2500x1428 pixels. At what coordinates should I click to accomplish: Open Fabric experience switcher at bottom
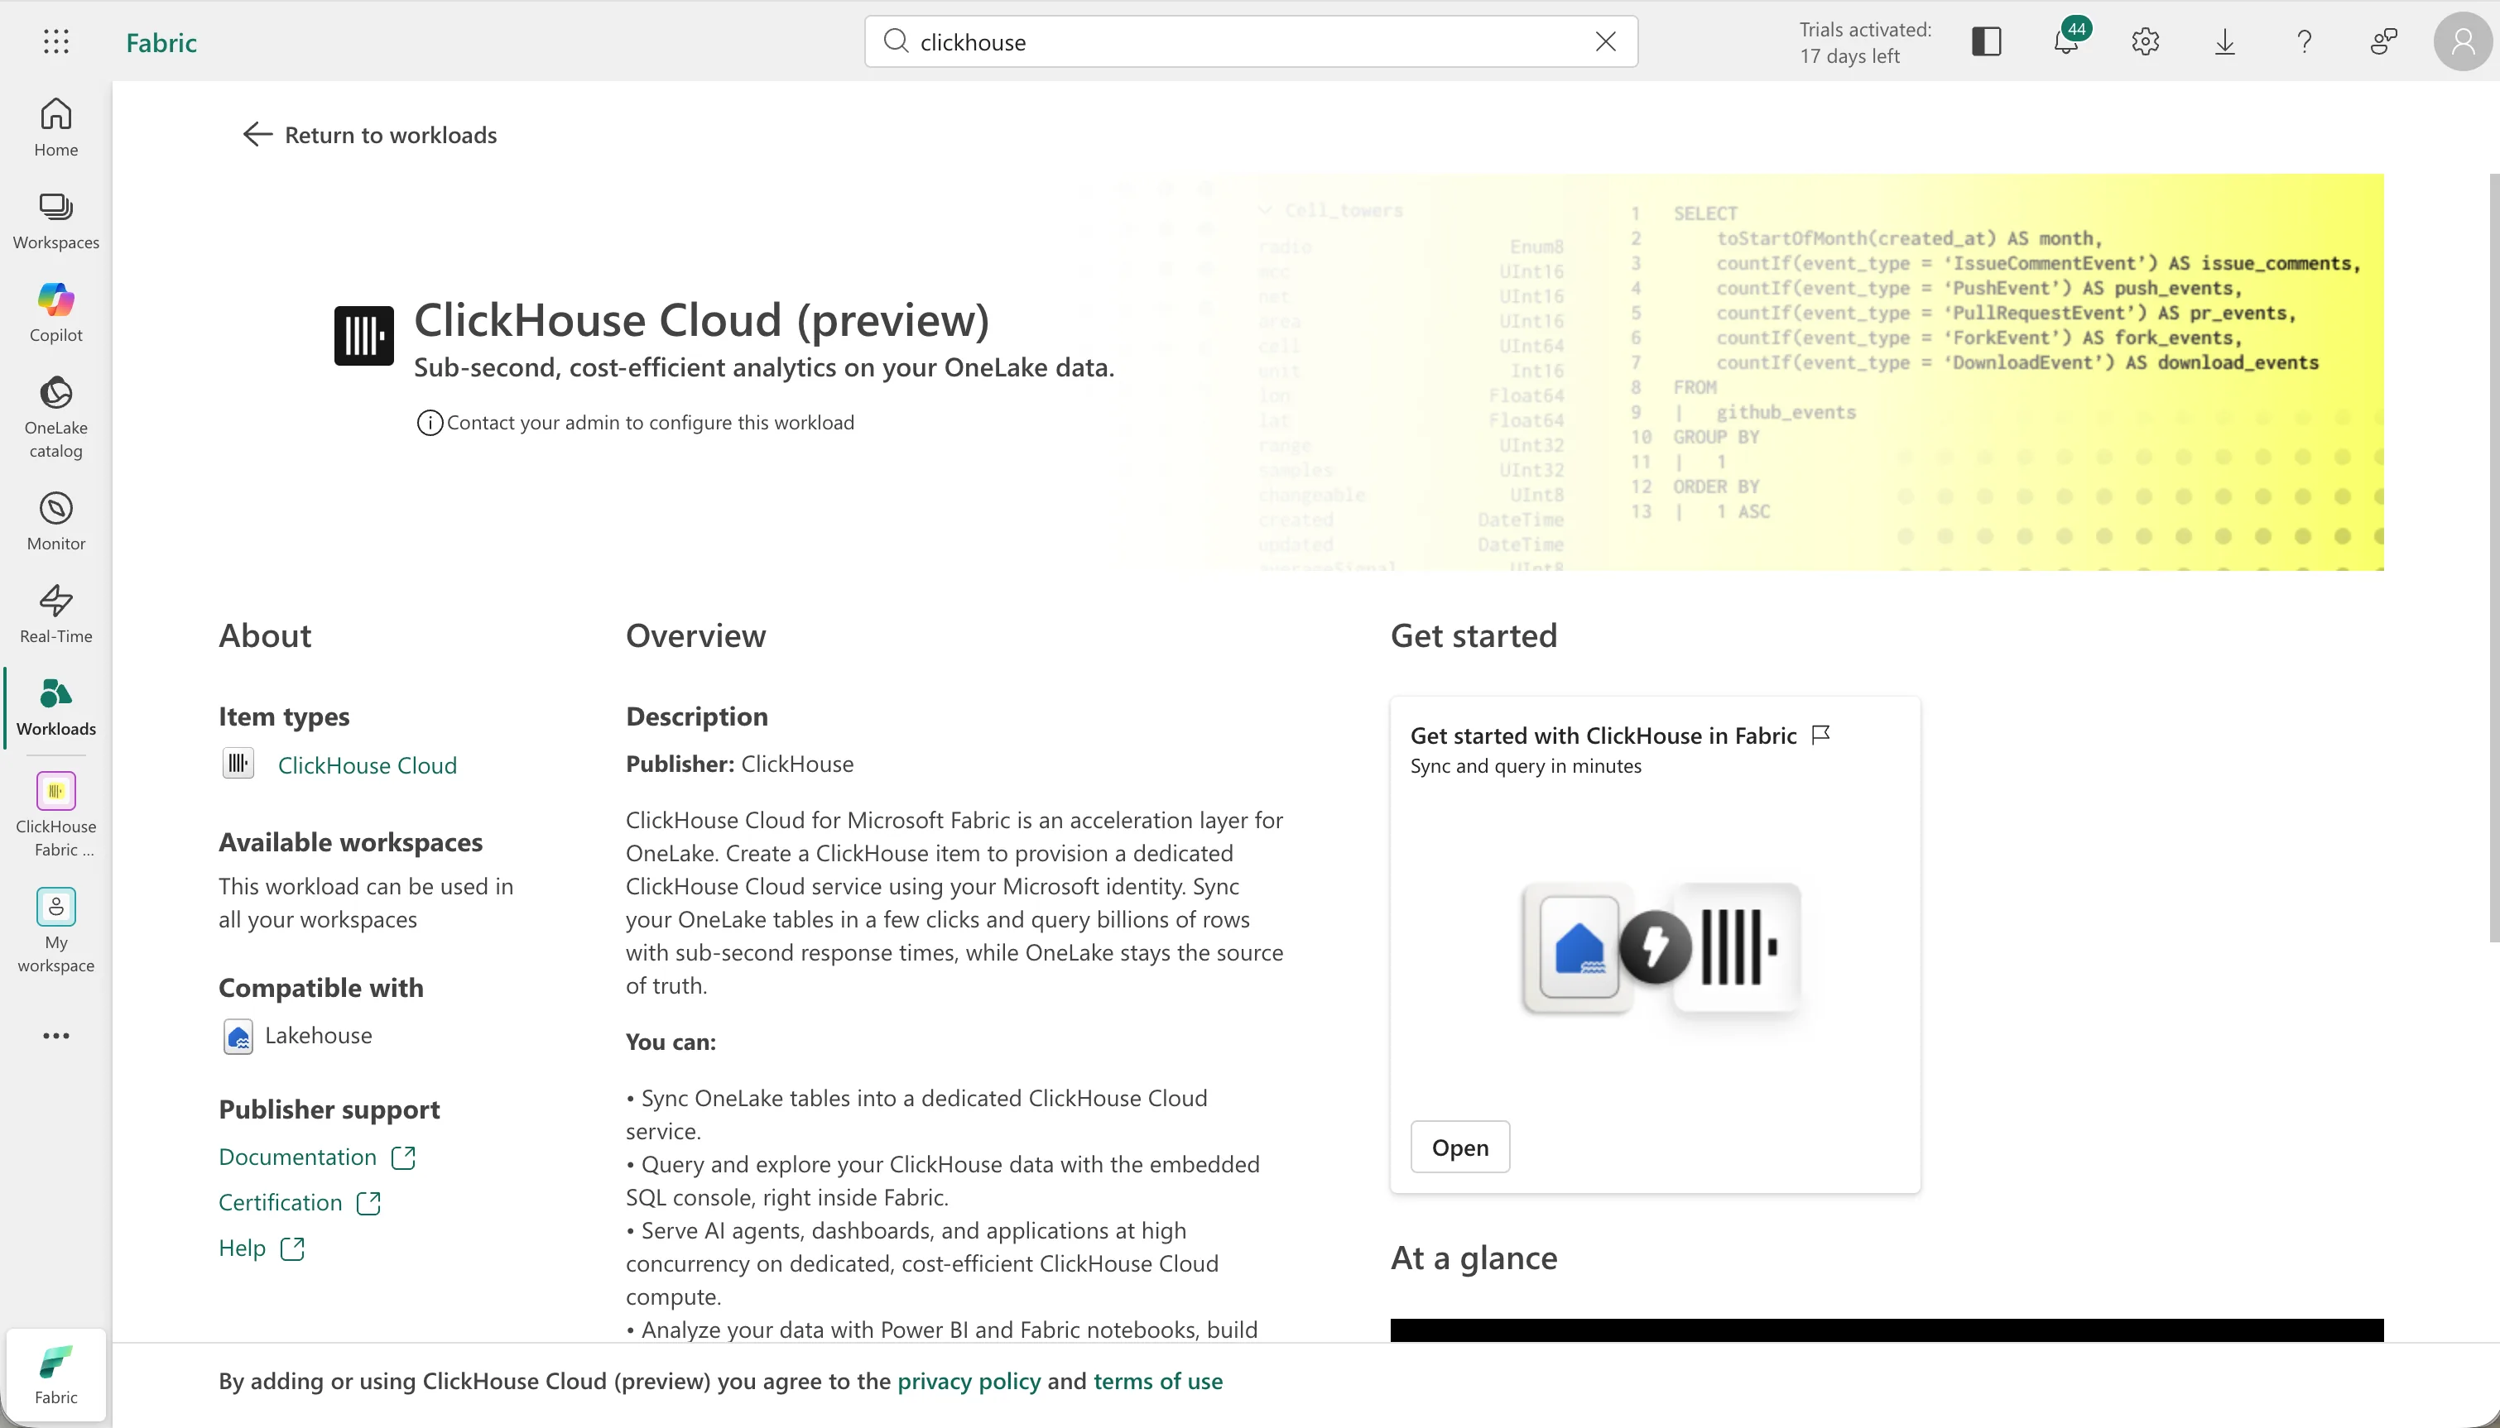56,1375
